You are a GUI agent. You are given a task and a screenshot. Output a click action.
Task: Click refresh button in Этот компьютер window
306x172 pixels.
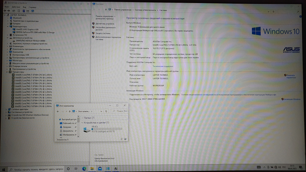106,111
